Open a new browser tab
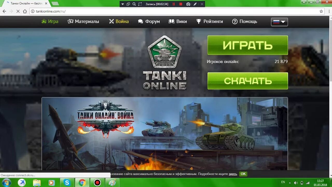Viewport: 332px width, 187px height. [x=55, y=4]
